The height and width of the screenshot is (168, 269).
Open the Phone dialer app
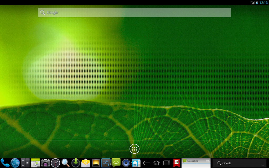pos(5,163)
